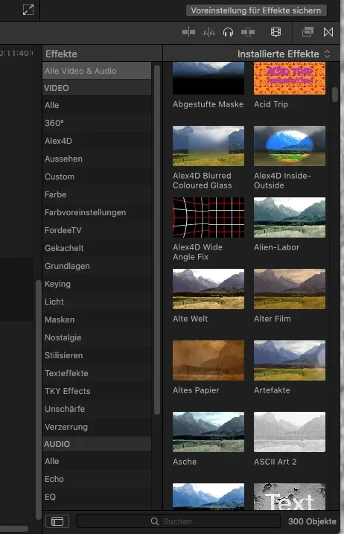Click 'Voreinstellung für Effekte sichern' button
344x534 pixels.
tap(256, 10)
